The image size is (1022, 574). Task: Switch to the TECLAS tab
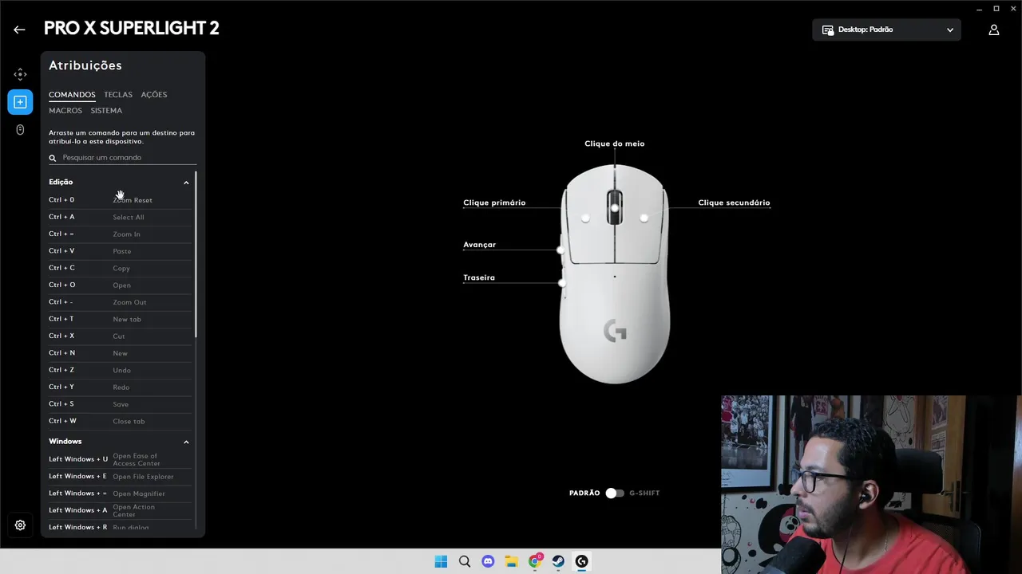pyautogui.click(x=118, y=95)
